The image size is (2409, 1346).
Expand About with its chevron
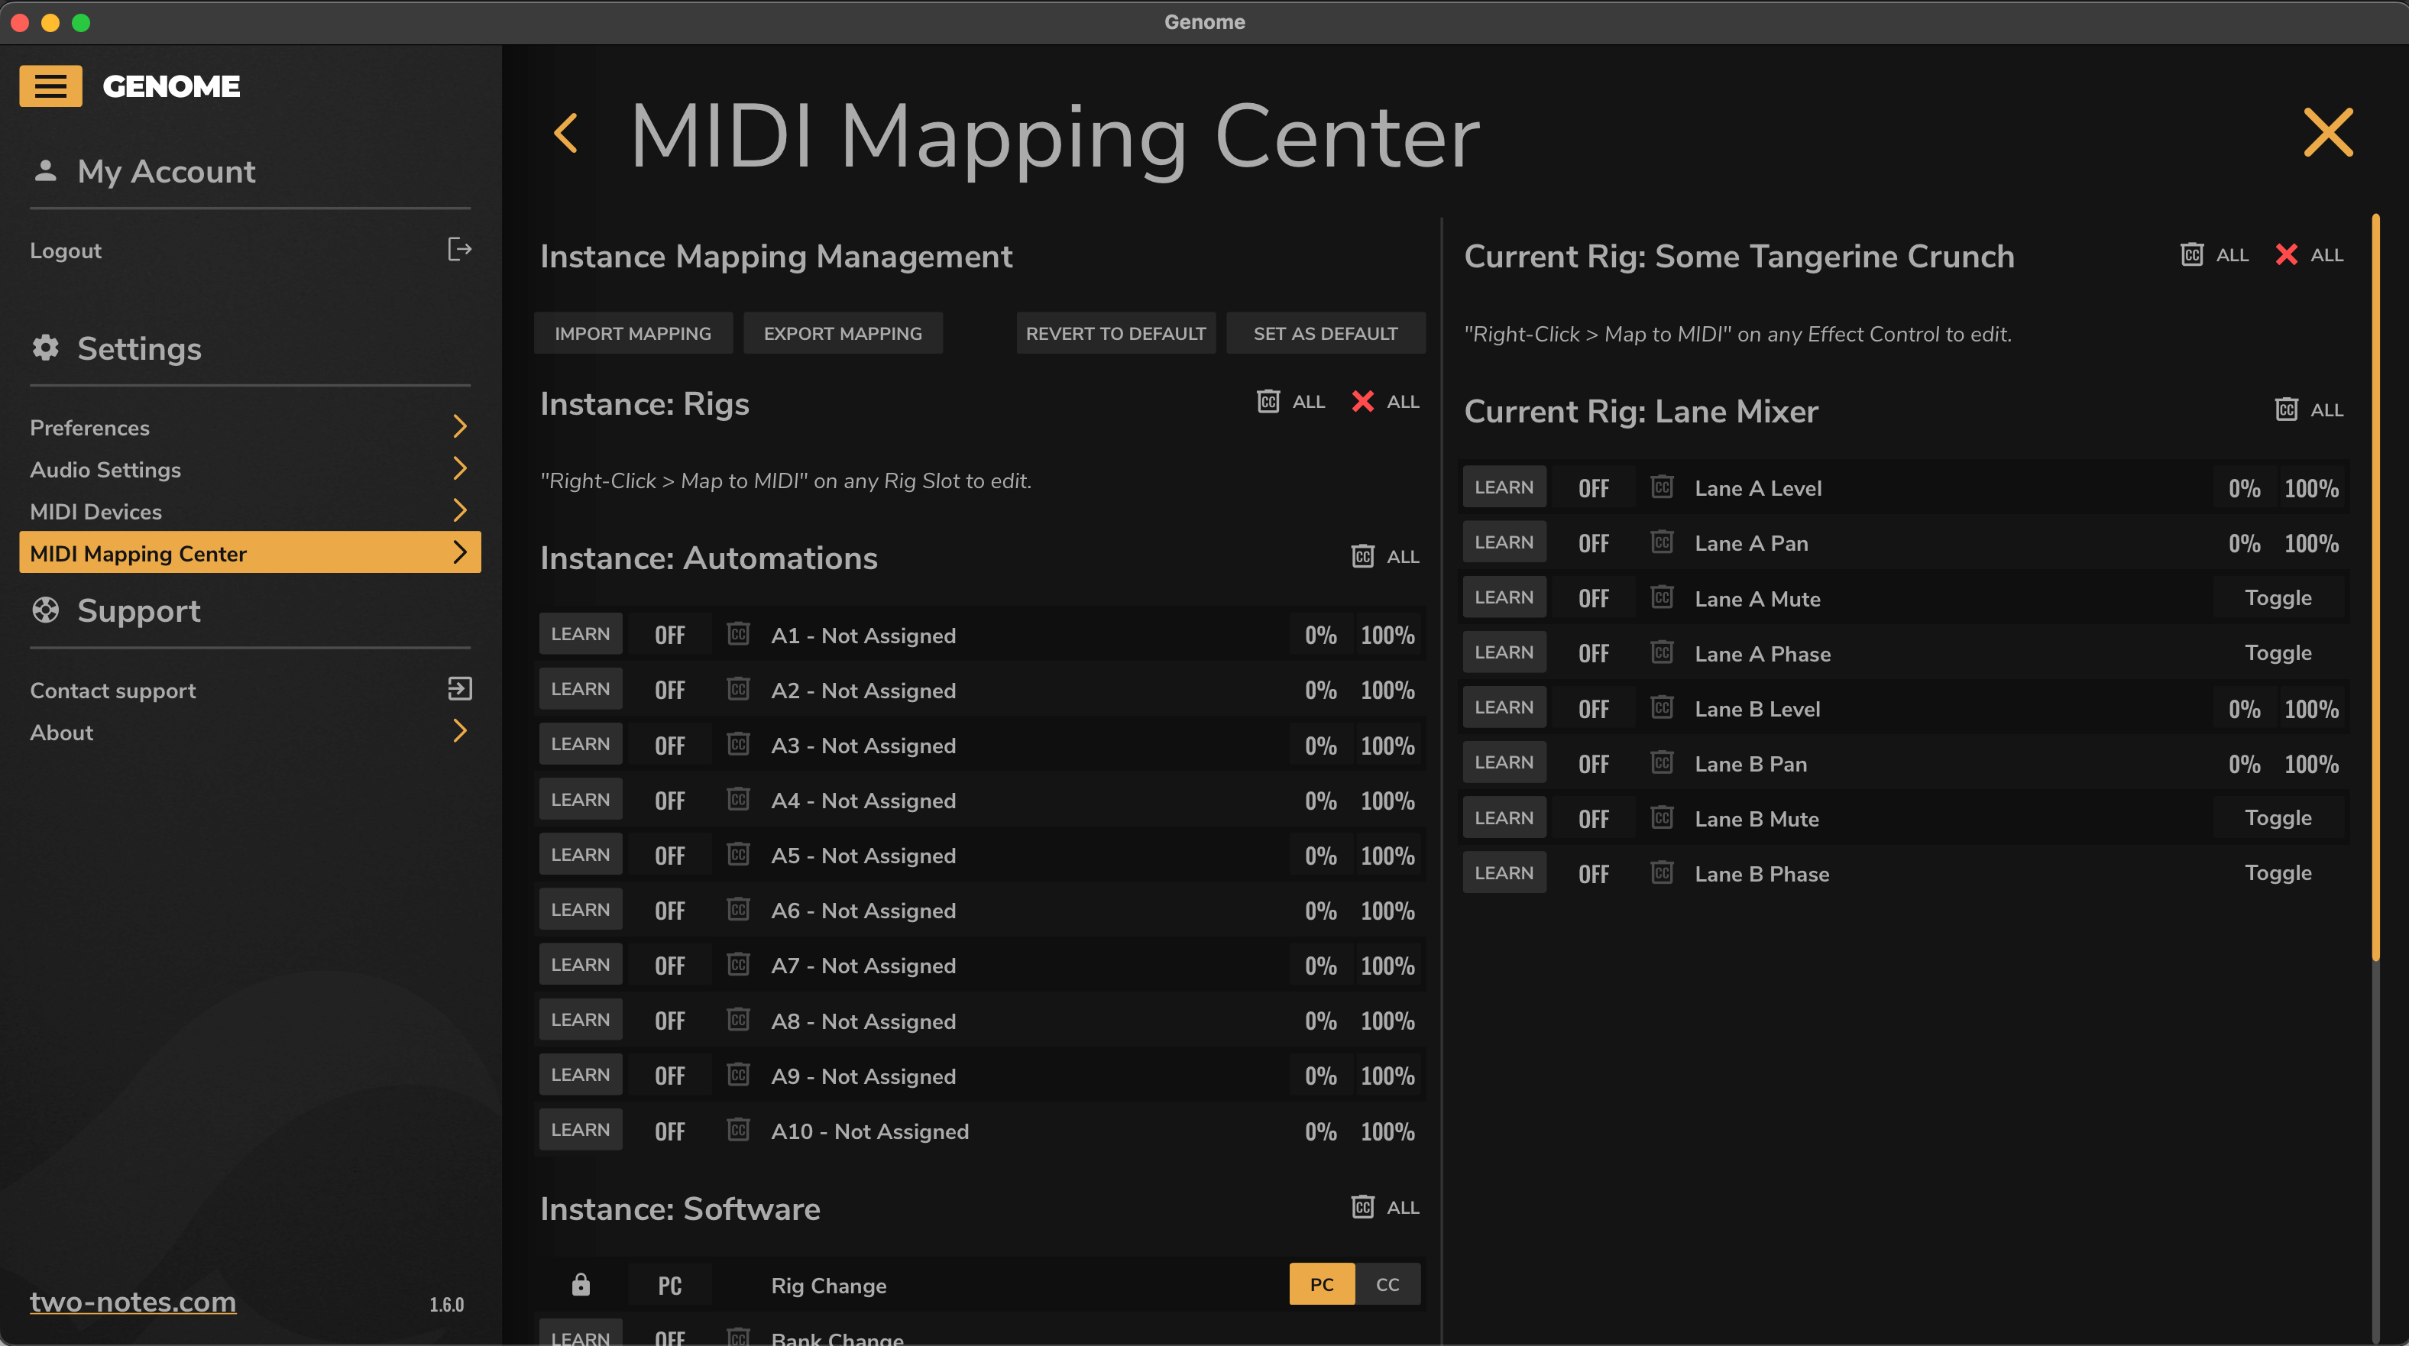[x=459, y=731]
